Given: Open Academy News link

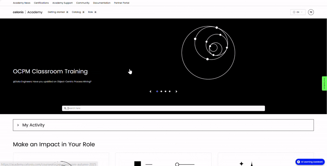Looking at the screenshot, I should pyautogui.click(x=22, y=3).
